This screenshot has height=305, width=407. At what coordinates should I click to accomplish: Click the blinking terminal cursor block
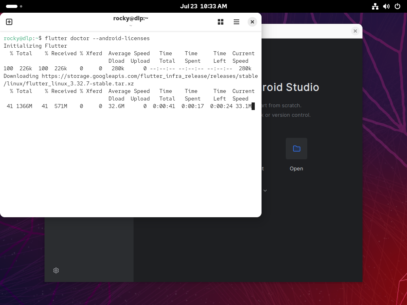tap(253, 106)
